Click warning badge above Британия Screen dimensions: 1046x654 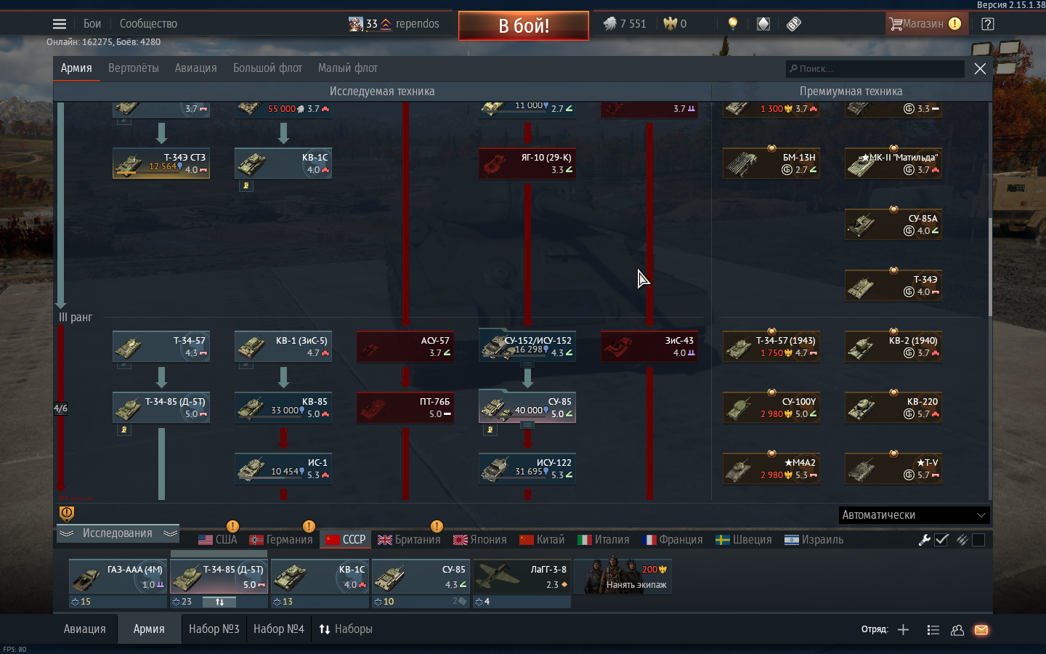click(437, 526)
